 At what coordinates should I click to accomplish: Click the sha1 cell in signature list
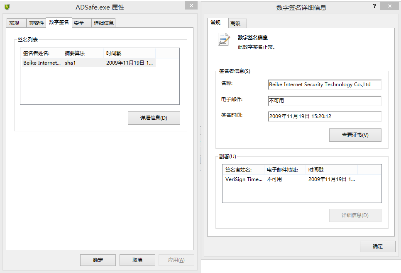click(x=70, y=63)
